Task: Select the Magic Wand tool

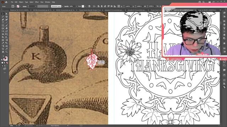Action: coord(3,17)
